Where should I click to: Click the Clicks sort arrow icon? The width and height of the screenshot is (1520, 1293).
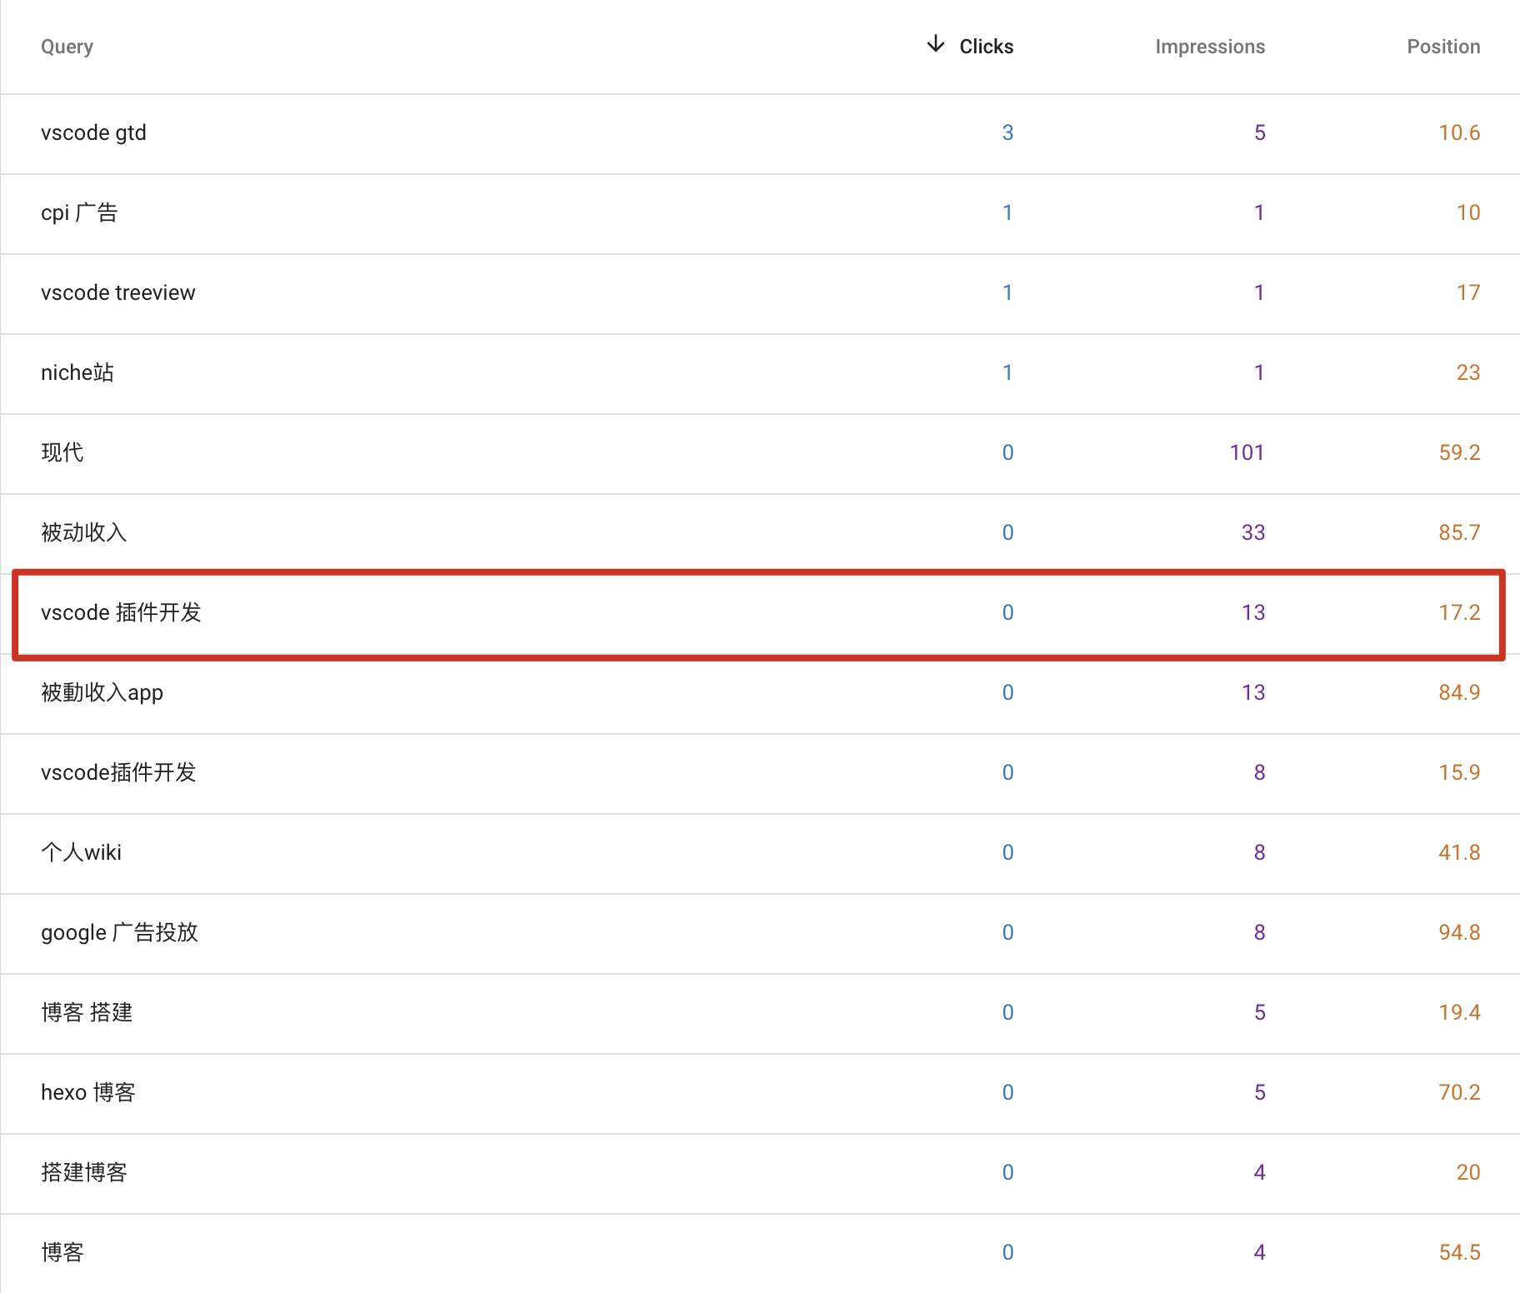[935, 44]
